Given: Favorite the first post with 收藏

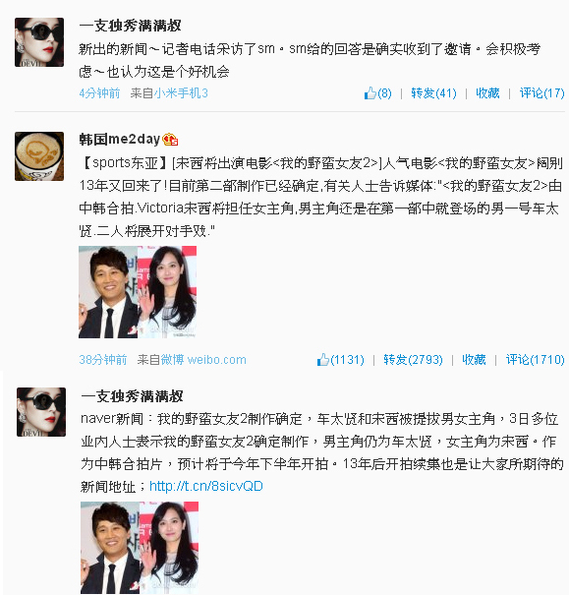Looking at the screenshot, I should click(x=487, y=93).
